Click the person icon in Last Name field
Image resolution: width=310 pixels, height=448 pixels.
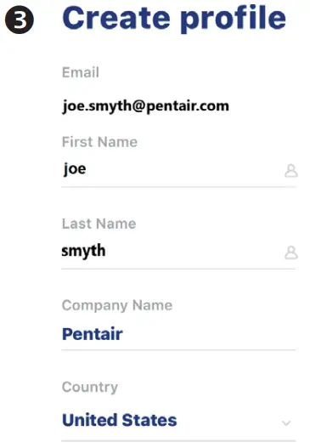click(291, 252)
